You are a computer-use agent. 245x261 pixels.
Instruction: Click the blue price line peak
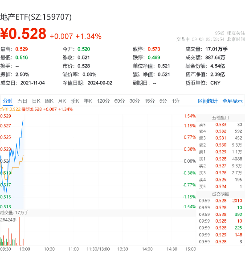[x=23, y=120]
